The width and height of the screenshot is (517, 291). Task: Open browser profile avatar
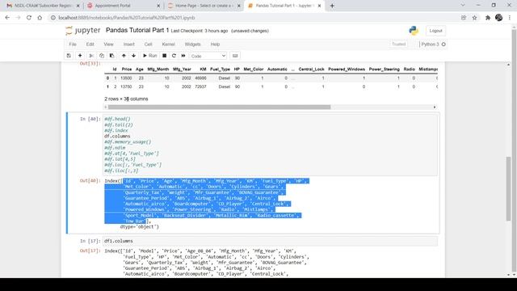click(499, 18)
